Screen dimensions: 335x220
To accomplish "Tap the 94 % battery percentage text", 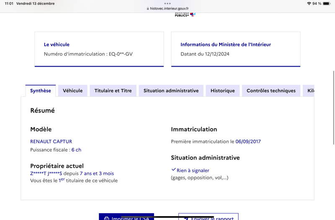I will [x=317, y=3].
